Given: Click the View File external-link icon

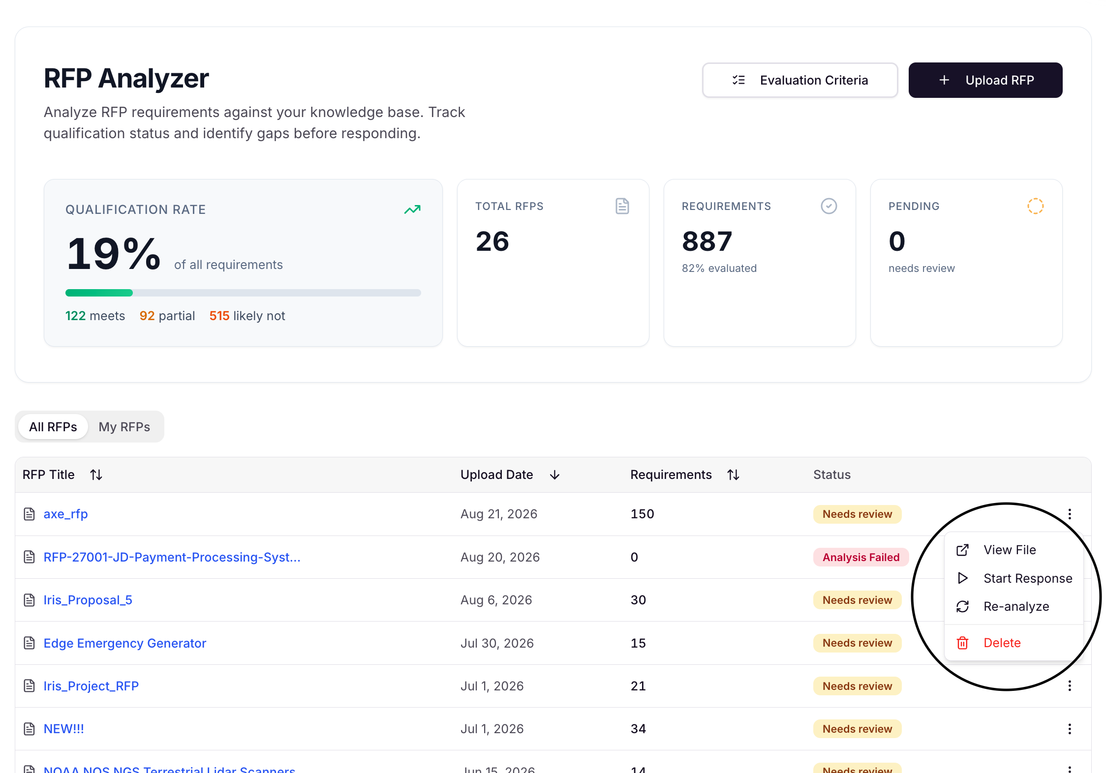Looking at the screenshot, I should [962, 550].
